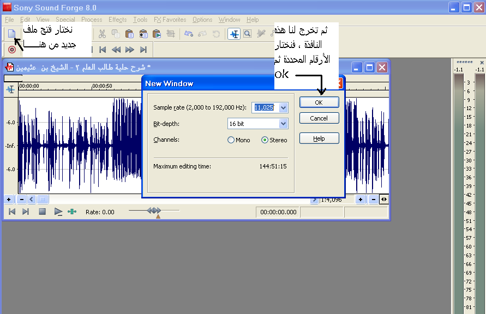Click the waveform scroll-right arrow
Viewport: 486px width, 314px height.
(x=314, y=200)
